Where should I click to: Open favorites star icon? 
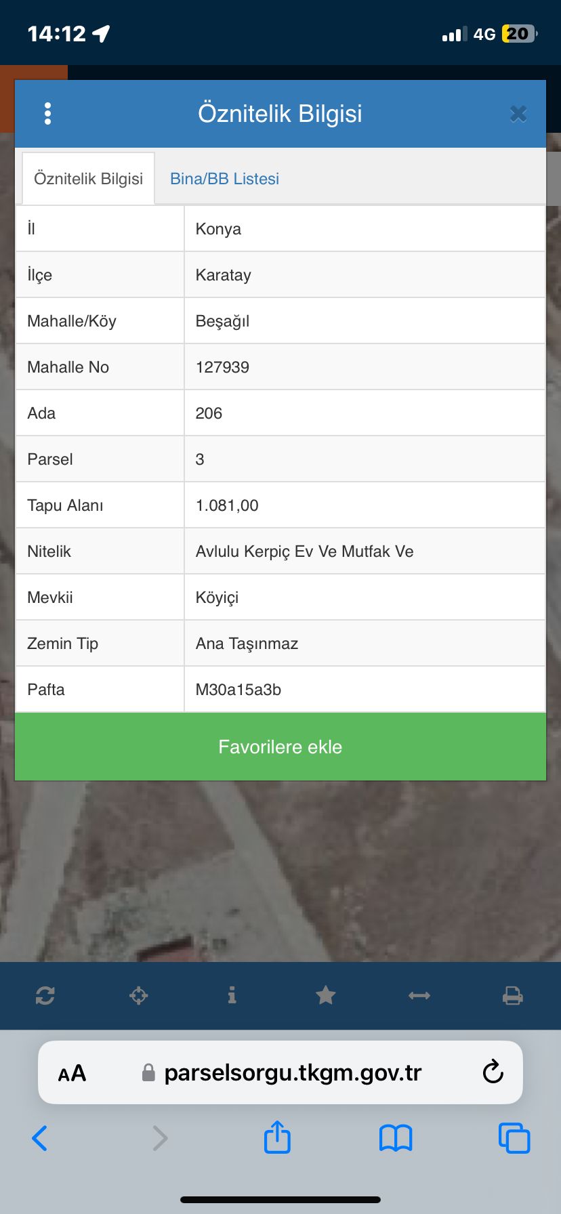click(326, 995)
